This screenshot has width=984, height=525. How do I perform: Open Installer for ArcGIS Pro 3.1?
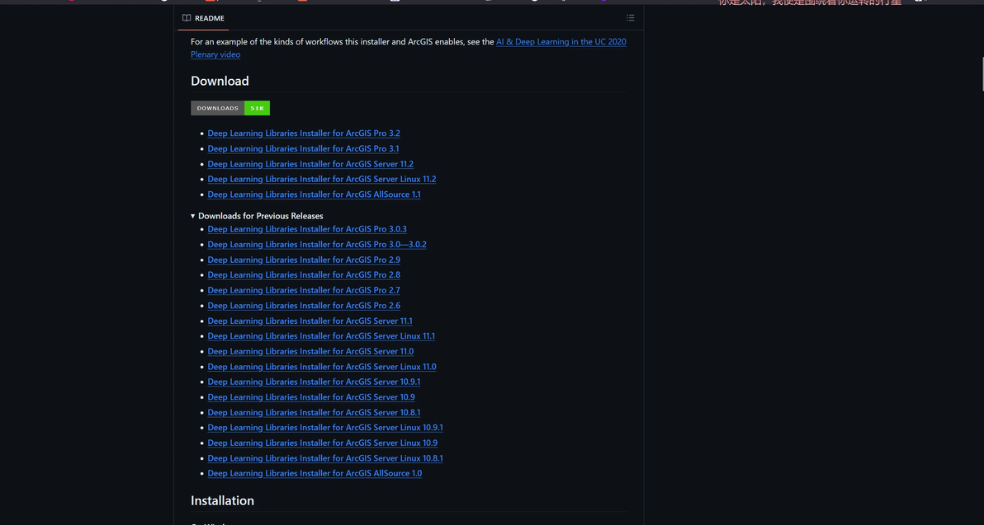pyautogui.click(x=303, y=148)
